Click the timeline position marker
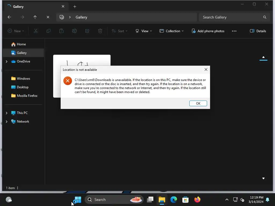The image size is (275, 206). click(x=263, y=60)
